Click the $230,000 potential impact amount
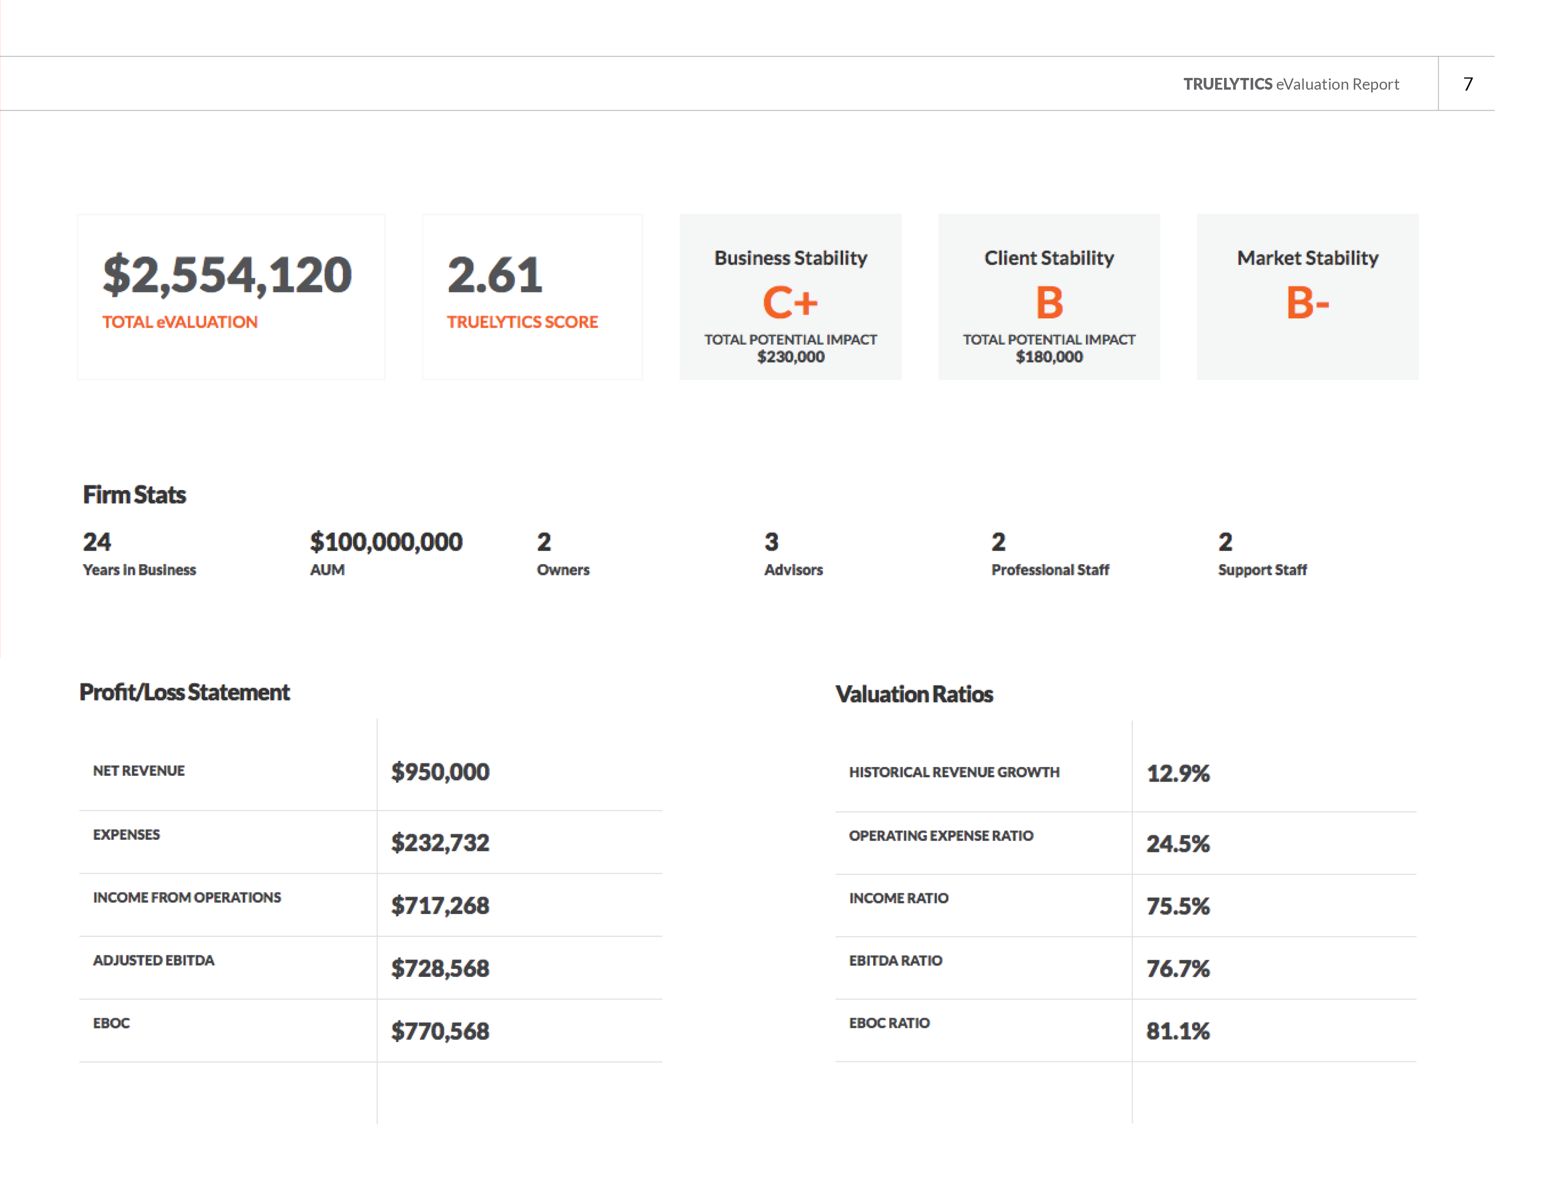Image resolution: width=1550 pixels, height=1197 pixels. [790, 357]
